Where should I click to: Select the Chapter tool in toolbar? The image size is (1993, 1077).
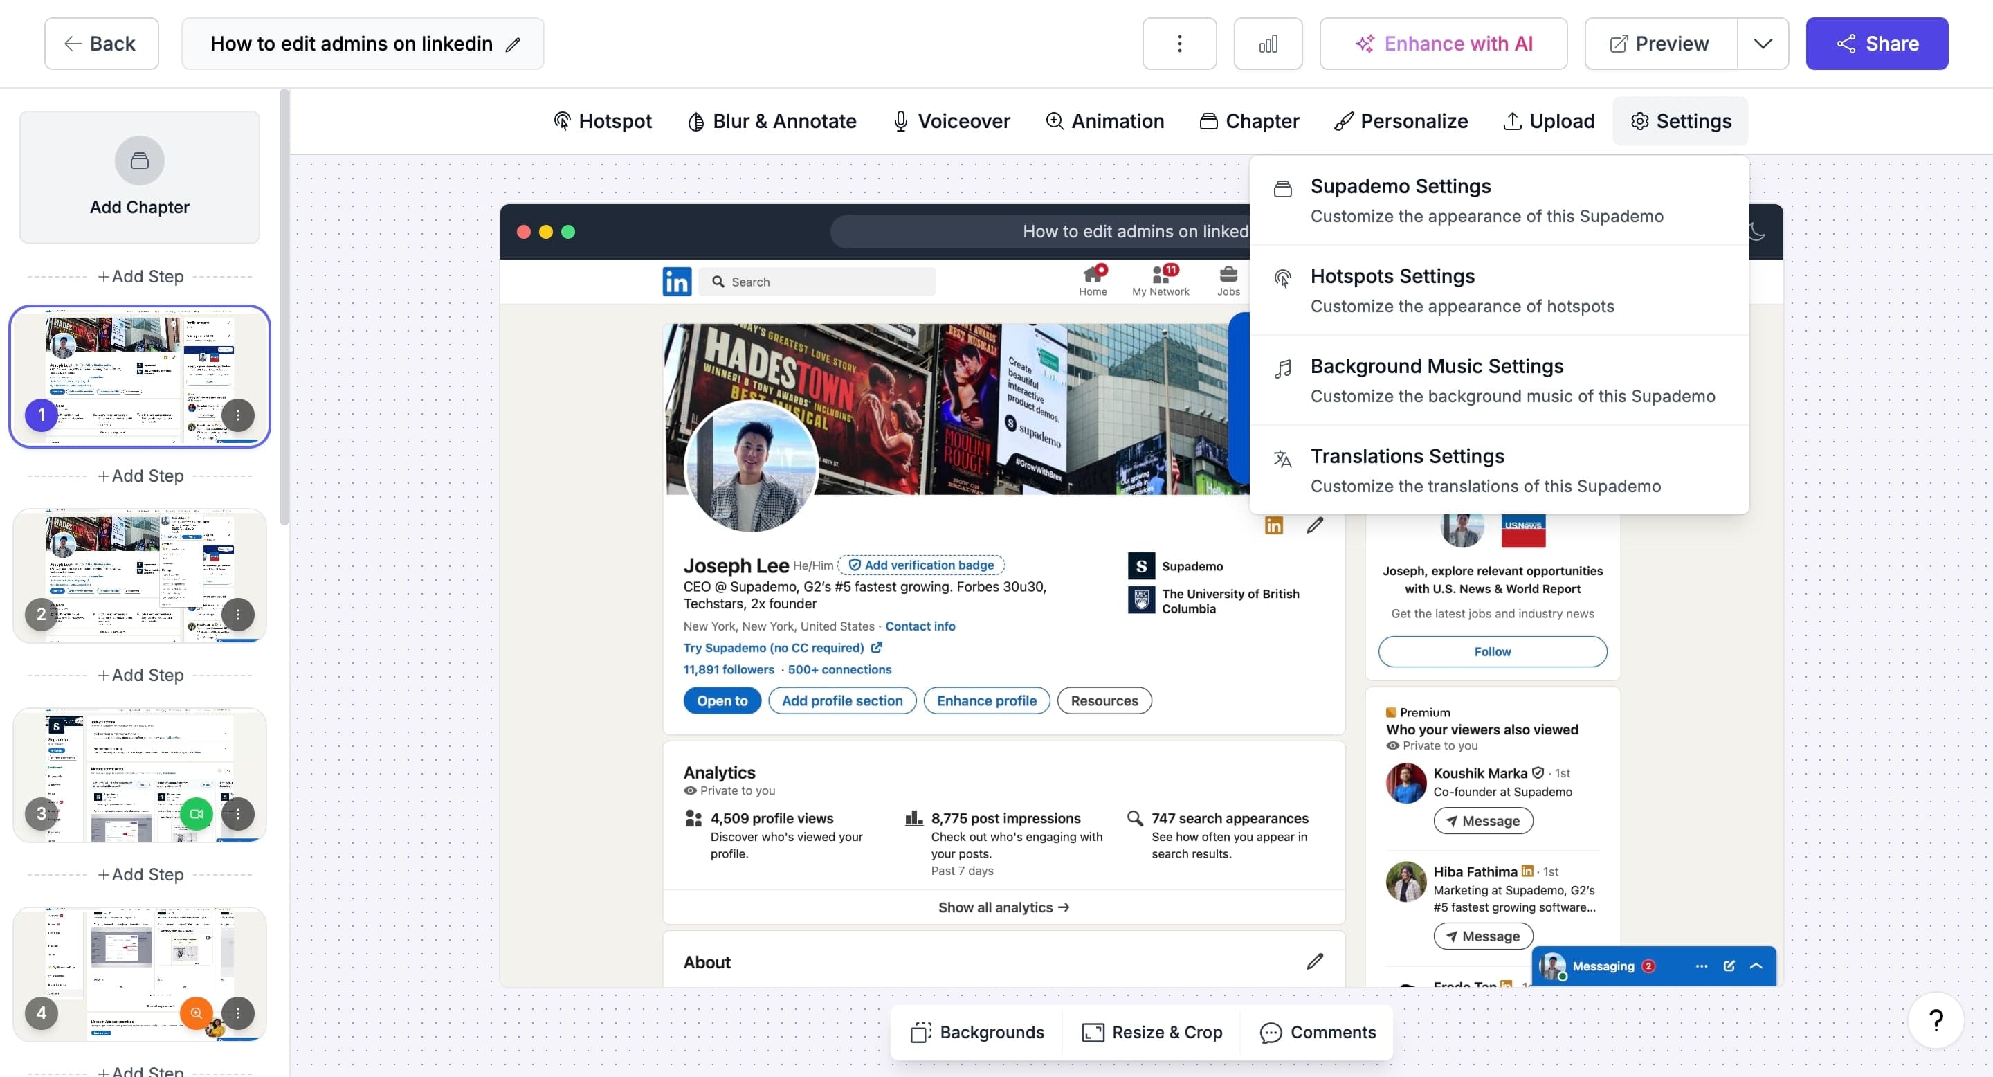[x=1250, y=121]
